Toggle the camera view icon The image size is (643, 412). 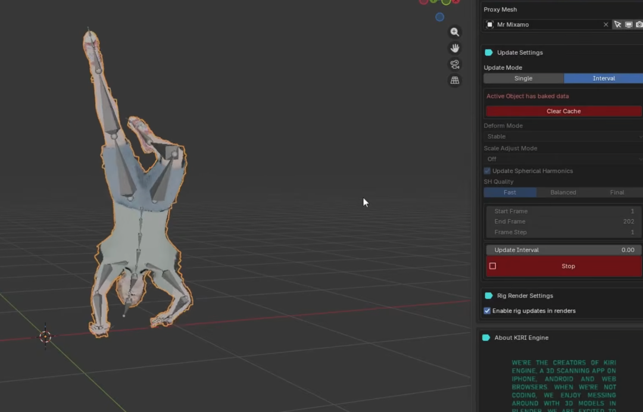pyautogui.click(x=454, y=64)
